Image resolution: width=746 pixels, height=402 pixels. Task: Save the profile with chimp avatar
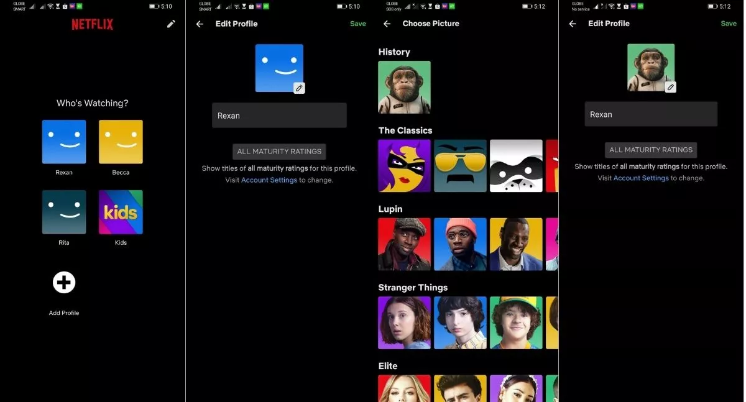click(x=729, y=24)
